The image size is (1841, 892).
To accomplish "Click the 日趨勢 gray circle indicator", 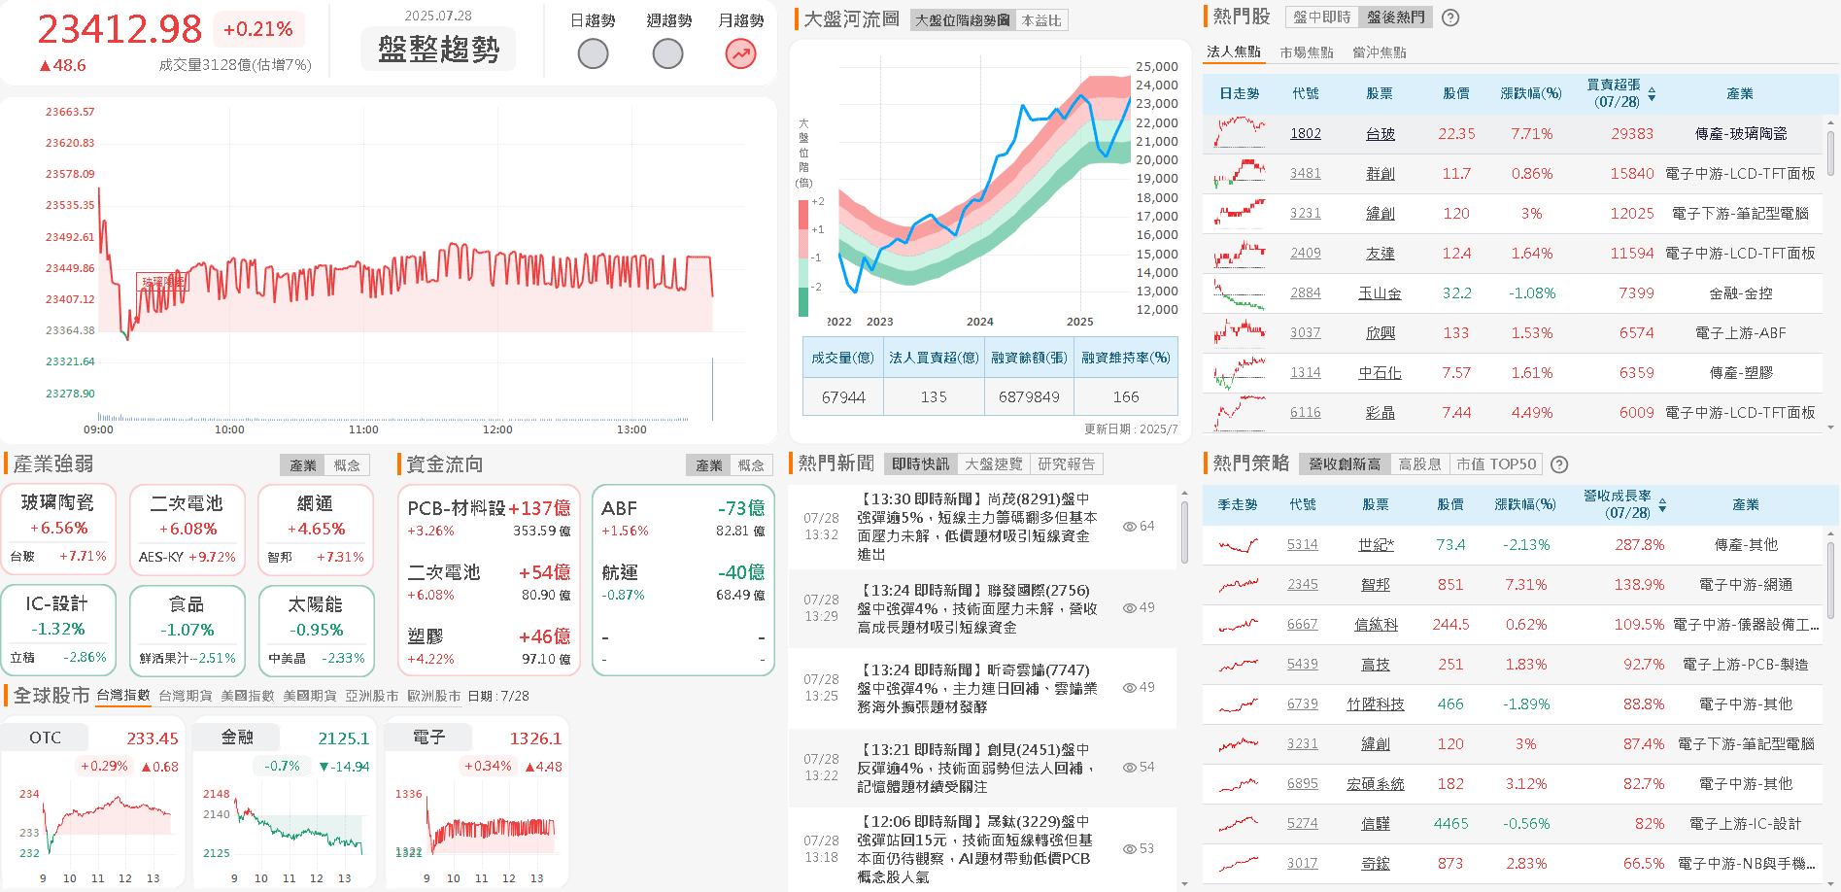I will coord(593,53).
